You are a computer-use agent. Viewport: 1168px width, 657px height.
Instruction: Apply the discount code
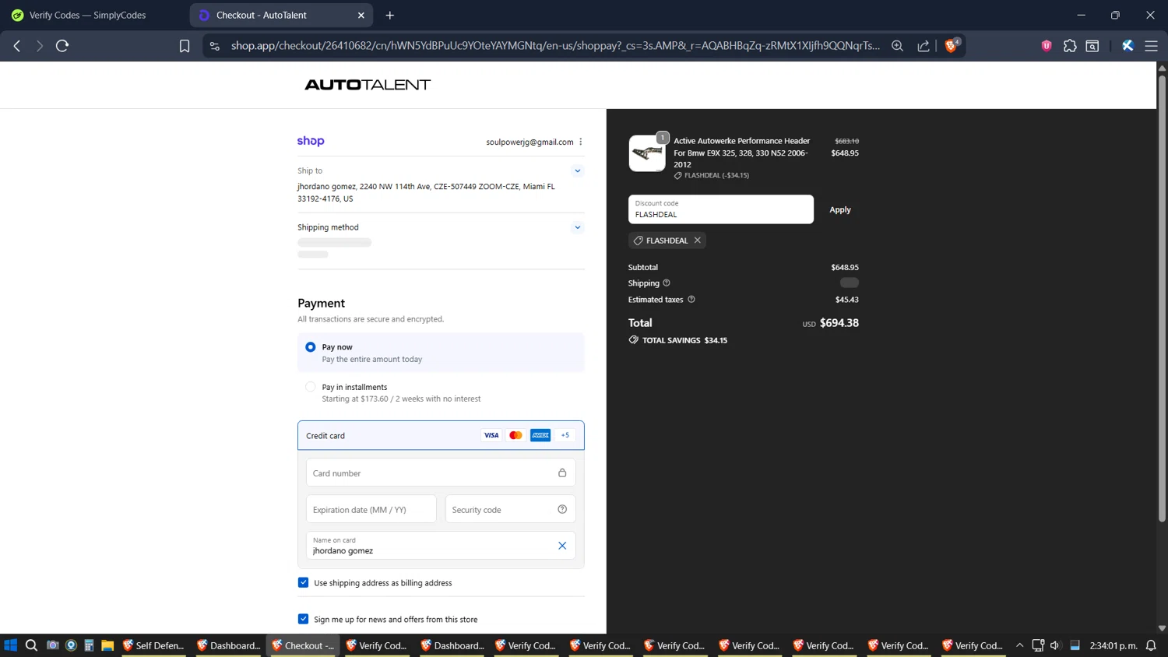coord(840,209)
